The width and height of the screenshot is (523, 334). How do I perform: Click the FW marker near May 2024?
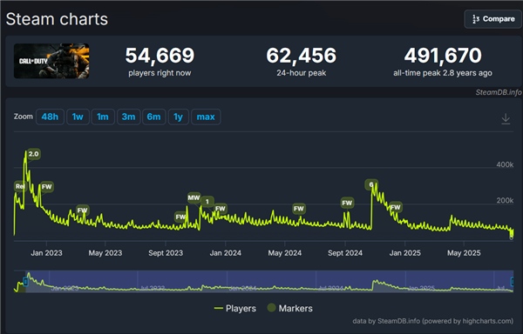[x=298, y=209]
